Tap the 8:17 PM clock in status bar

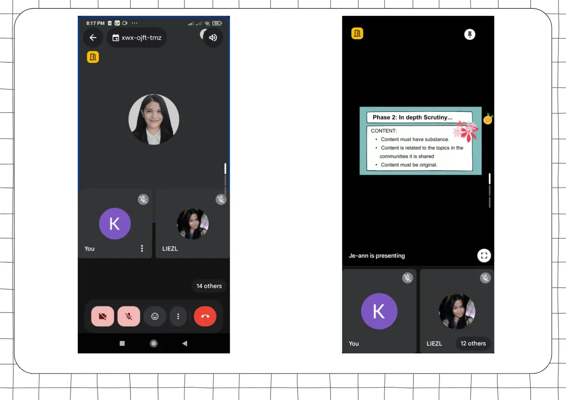click(96, 23)
